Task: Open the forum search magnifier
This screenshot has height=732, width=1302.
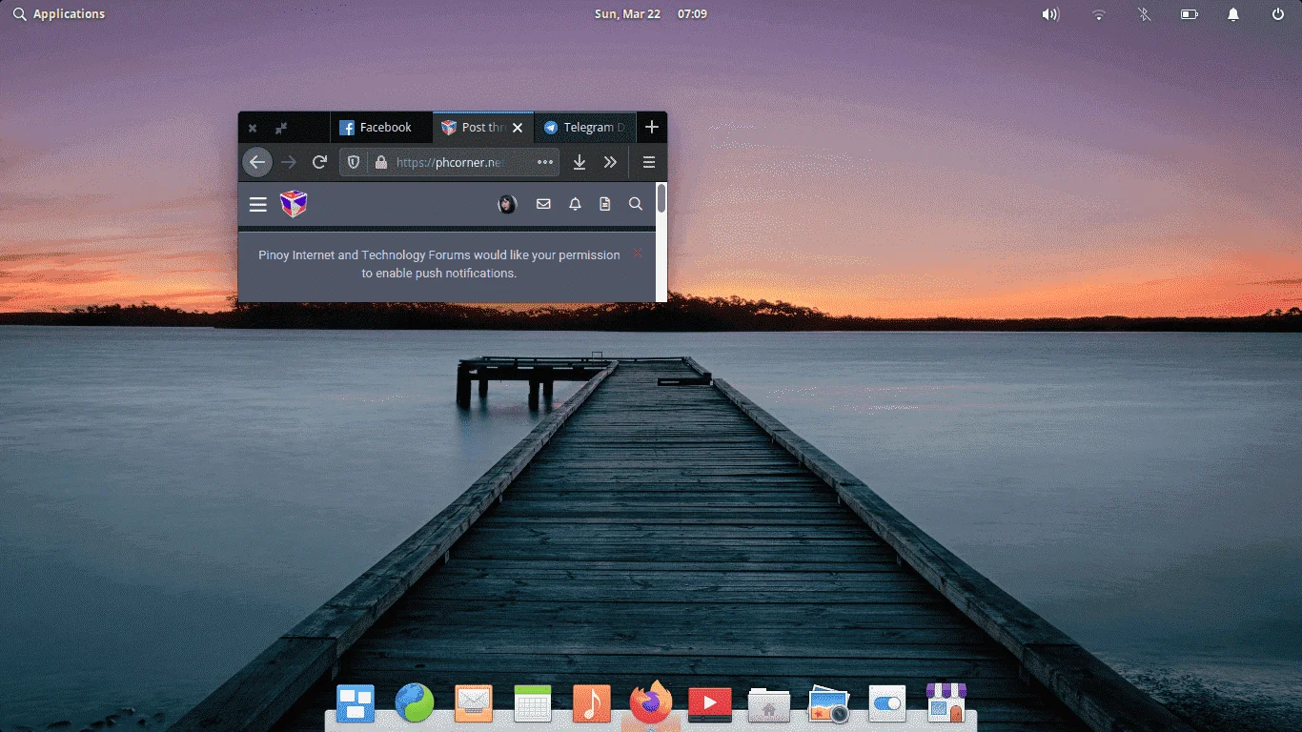Action: coord(636,204)
